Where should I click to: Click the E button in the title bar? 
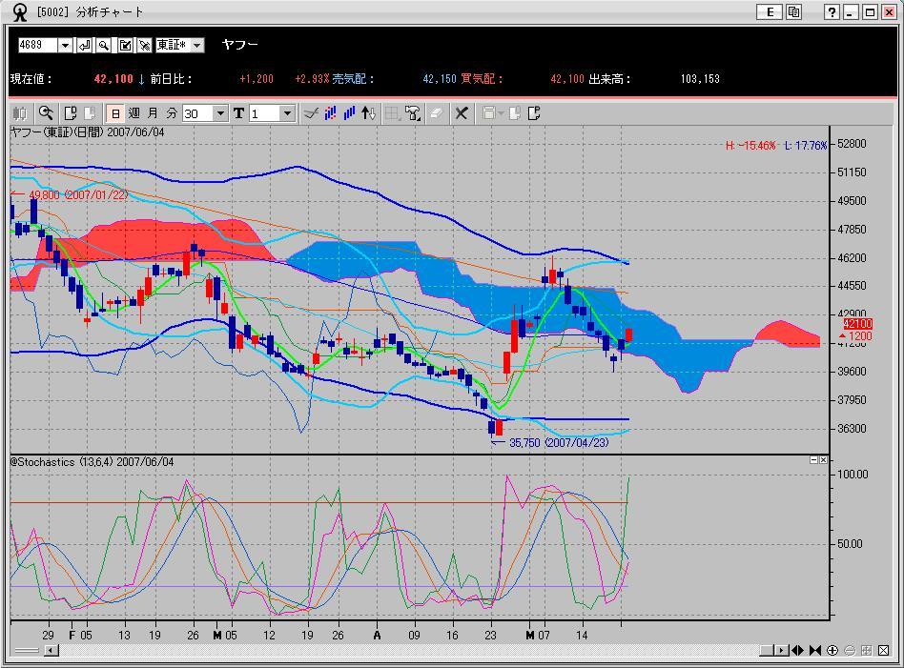coord(769,11)
